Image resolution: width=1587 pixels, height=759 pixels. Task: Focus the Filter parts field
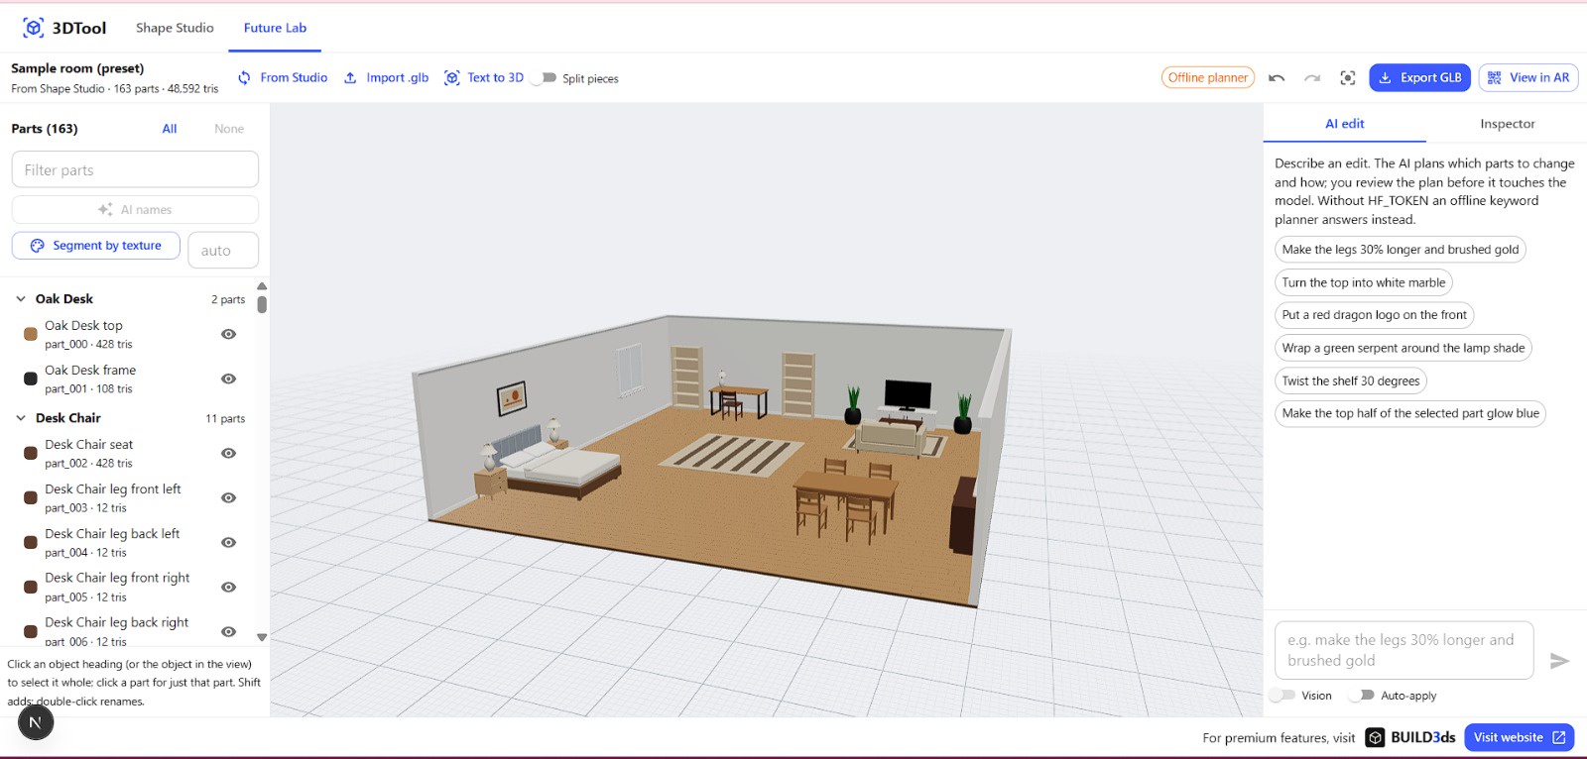(135, 169)
